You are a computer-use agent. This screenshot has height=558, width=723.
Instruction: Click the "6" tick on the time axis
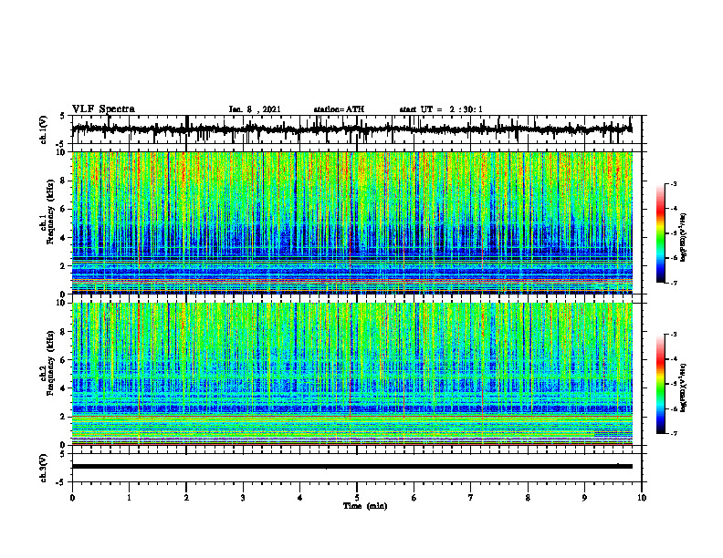pos(414,498)
